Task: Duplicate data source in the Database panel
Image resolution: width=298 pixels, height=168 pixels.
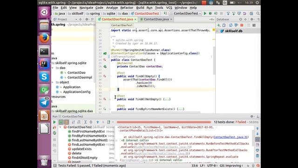Action: [224, 25]
